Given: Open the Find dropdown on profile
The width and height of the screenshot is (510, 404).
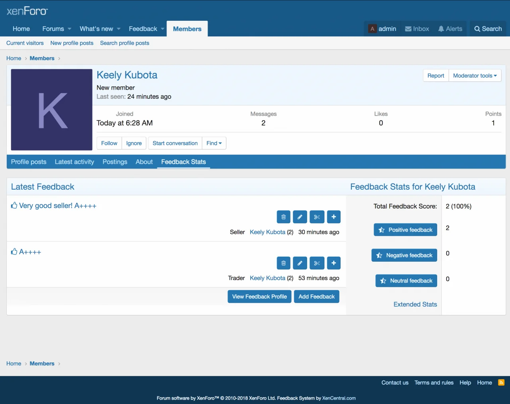Looking at the screenshot, I should pos(214,143).
